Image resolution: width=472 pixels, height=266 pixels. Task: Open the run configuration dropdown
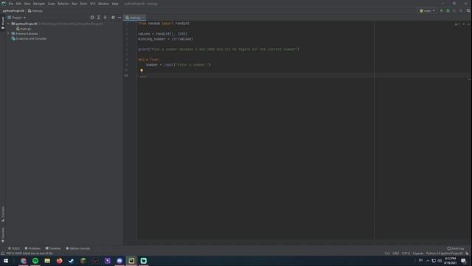[428, 10]
